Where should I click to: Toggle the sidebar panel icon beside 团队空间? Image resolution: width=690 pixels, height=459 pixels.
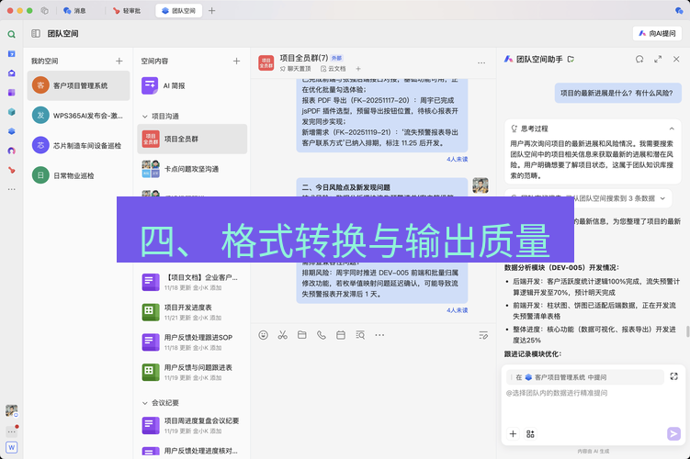pos(36,33)
